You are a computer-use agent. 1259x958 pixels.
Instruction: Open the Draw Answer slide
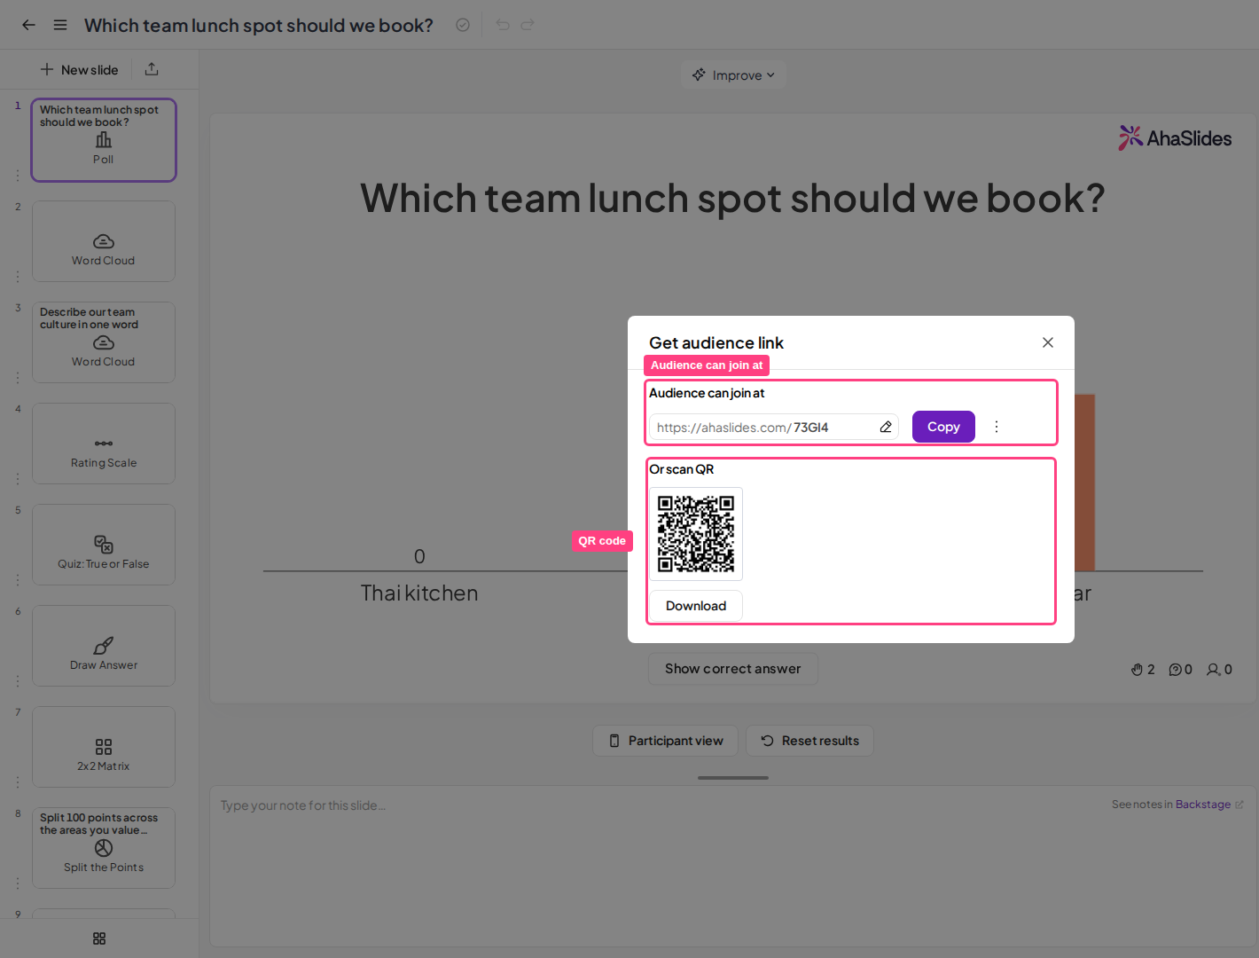pos(104,646)
